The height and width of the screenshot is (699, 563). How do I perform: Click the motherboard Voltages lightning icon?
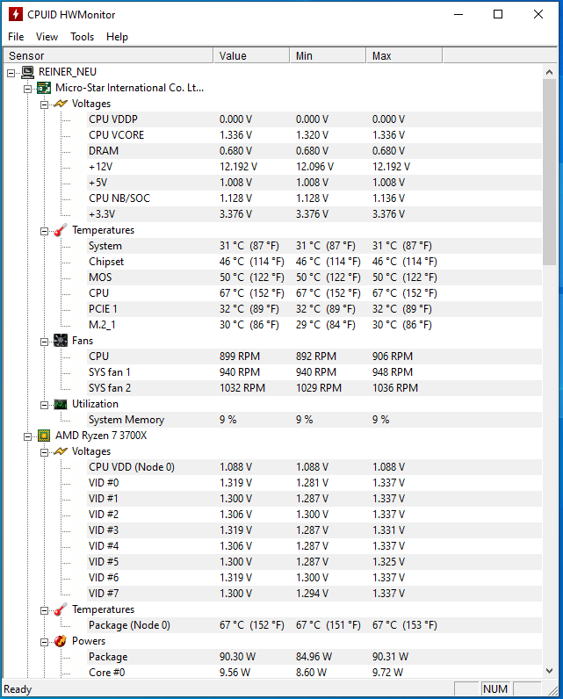[61, 104]
